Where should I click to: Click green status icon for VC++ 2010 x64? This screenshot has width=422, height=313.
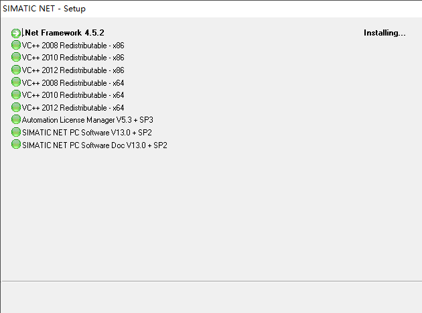click(16, 95)
